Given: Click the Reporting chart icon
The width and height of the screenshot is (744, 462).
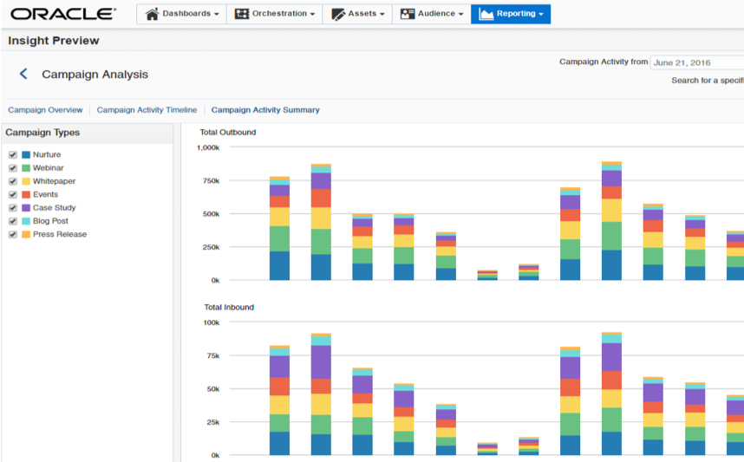Looking at the screenshot, I should point(486,14).
